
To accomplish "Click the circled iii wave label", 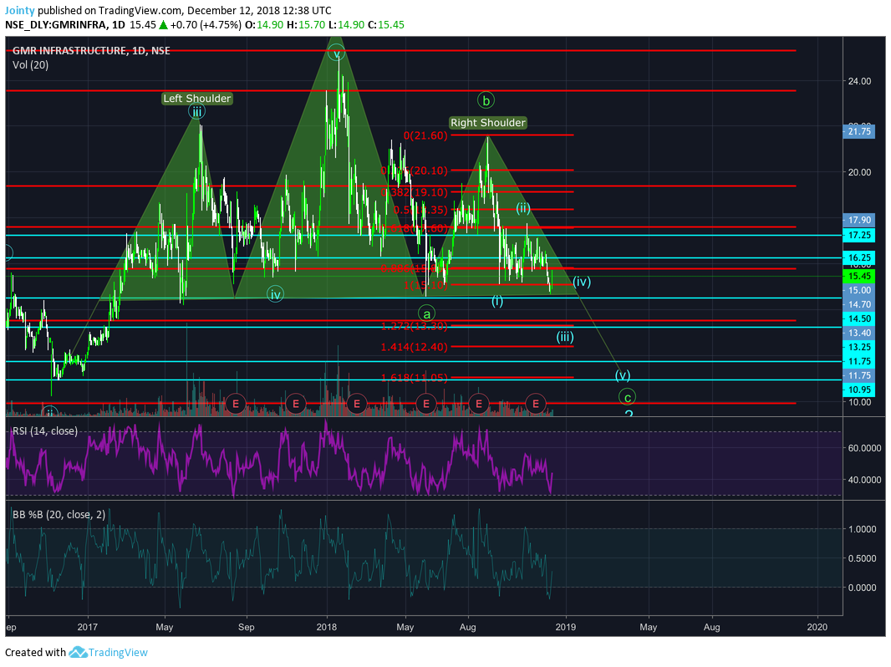I will coord(196,112).
